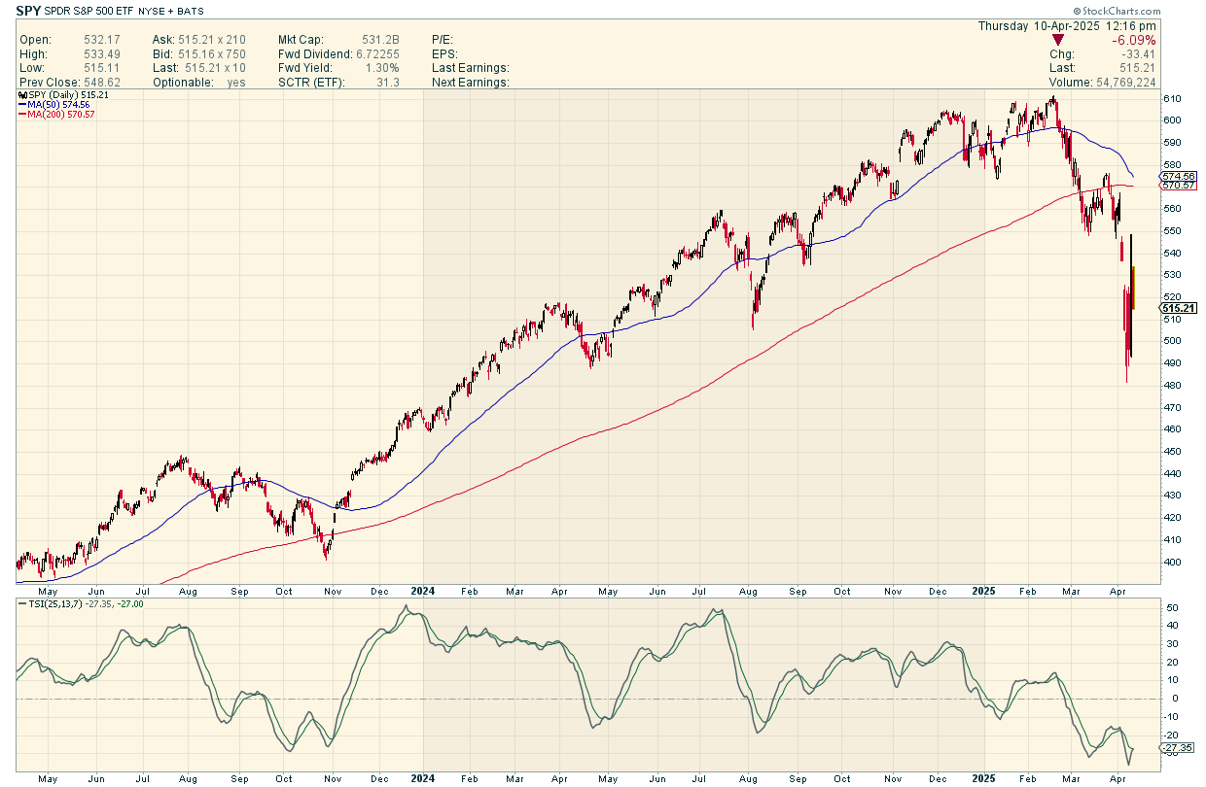The width and height of the screenshot is (1206, 787).
Task: Click the SCTR (ETF) value '31.3'
Action: tap(388, 83)
